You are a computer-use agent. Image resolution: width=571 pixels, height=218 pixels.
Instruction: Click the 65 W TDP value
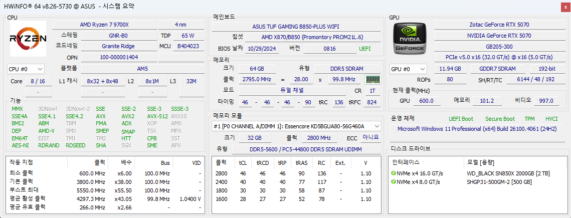click(188, 36)
